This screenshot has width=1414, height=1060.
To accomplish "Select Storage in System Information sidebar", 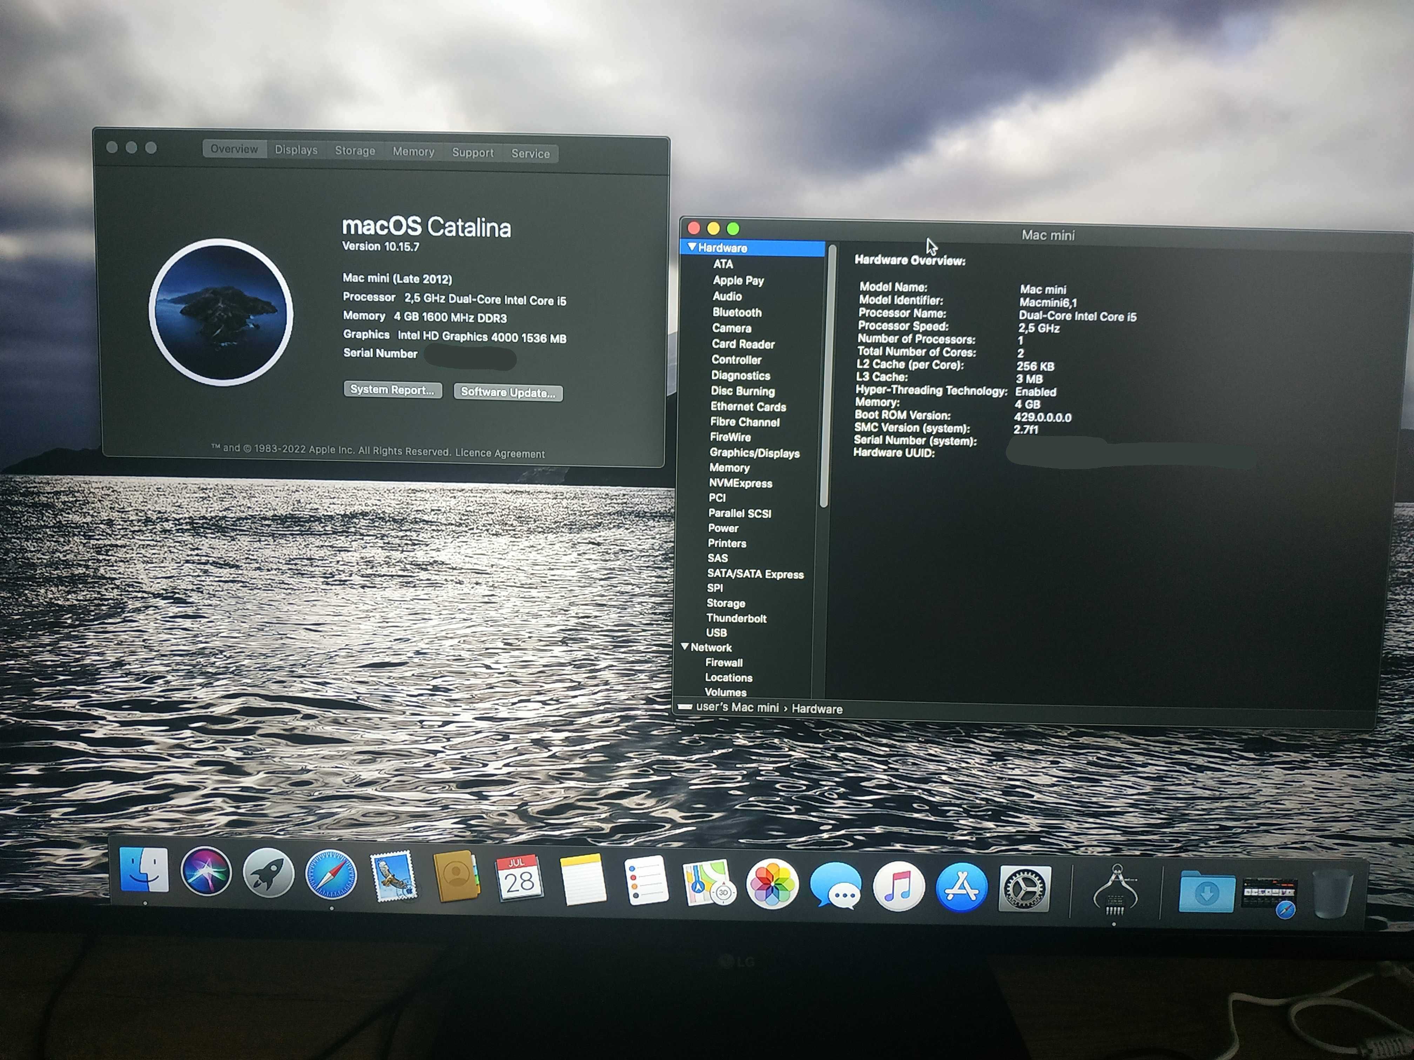I will click(x=726, y=603).
